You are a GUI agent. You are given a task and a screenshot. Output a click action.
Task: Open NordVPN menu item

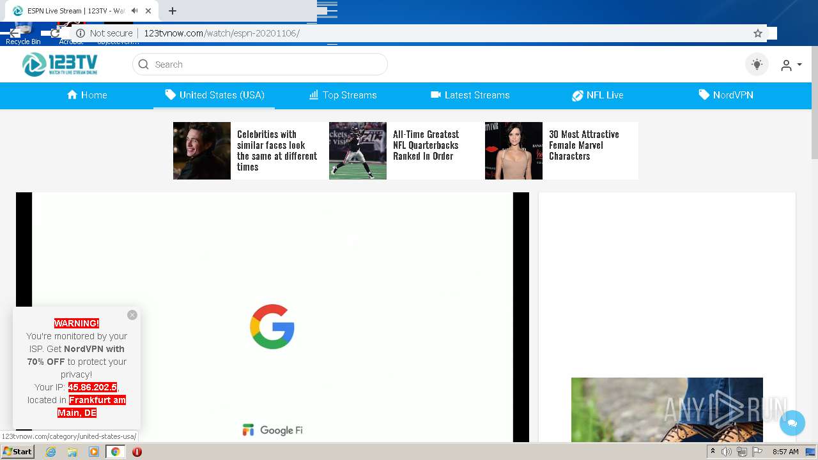point(726,95)
